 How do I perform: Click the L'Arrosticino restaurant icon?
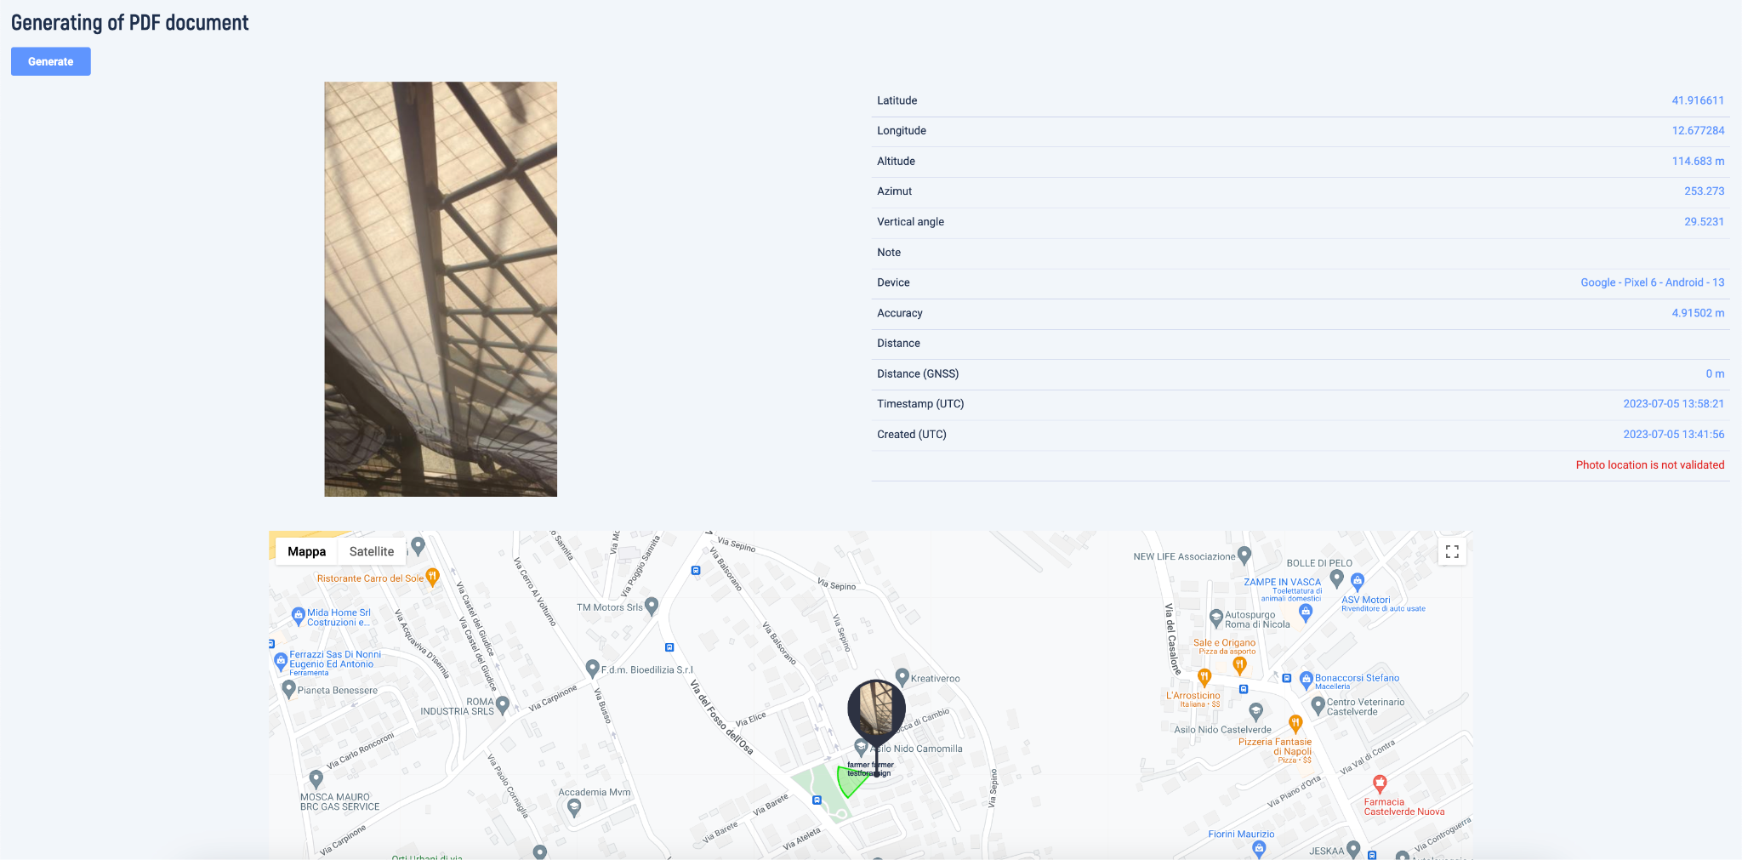coord(1204,677)
